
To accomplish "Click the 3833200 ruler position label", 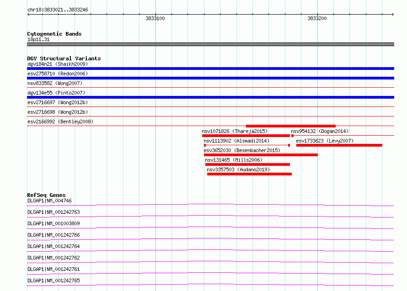I will coord(317,18).
